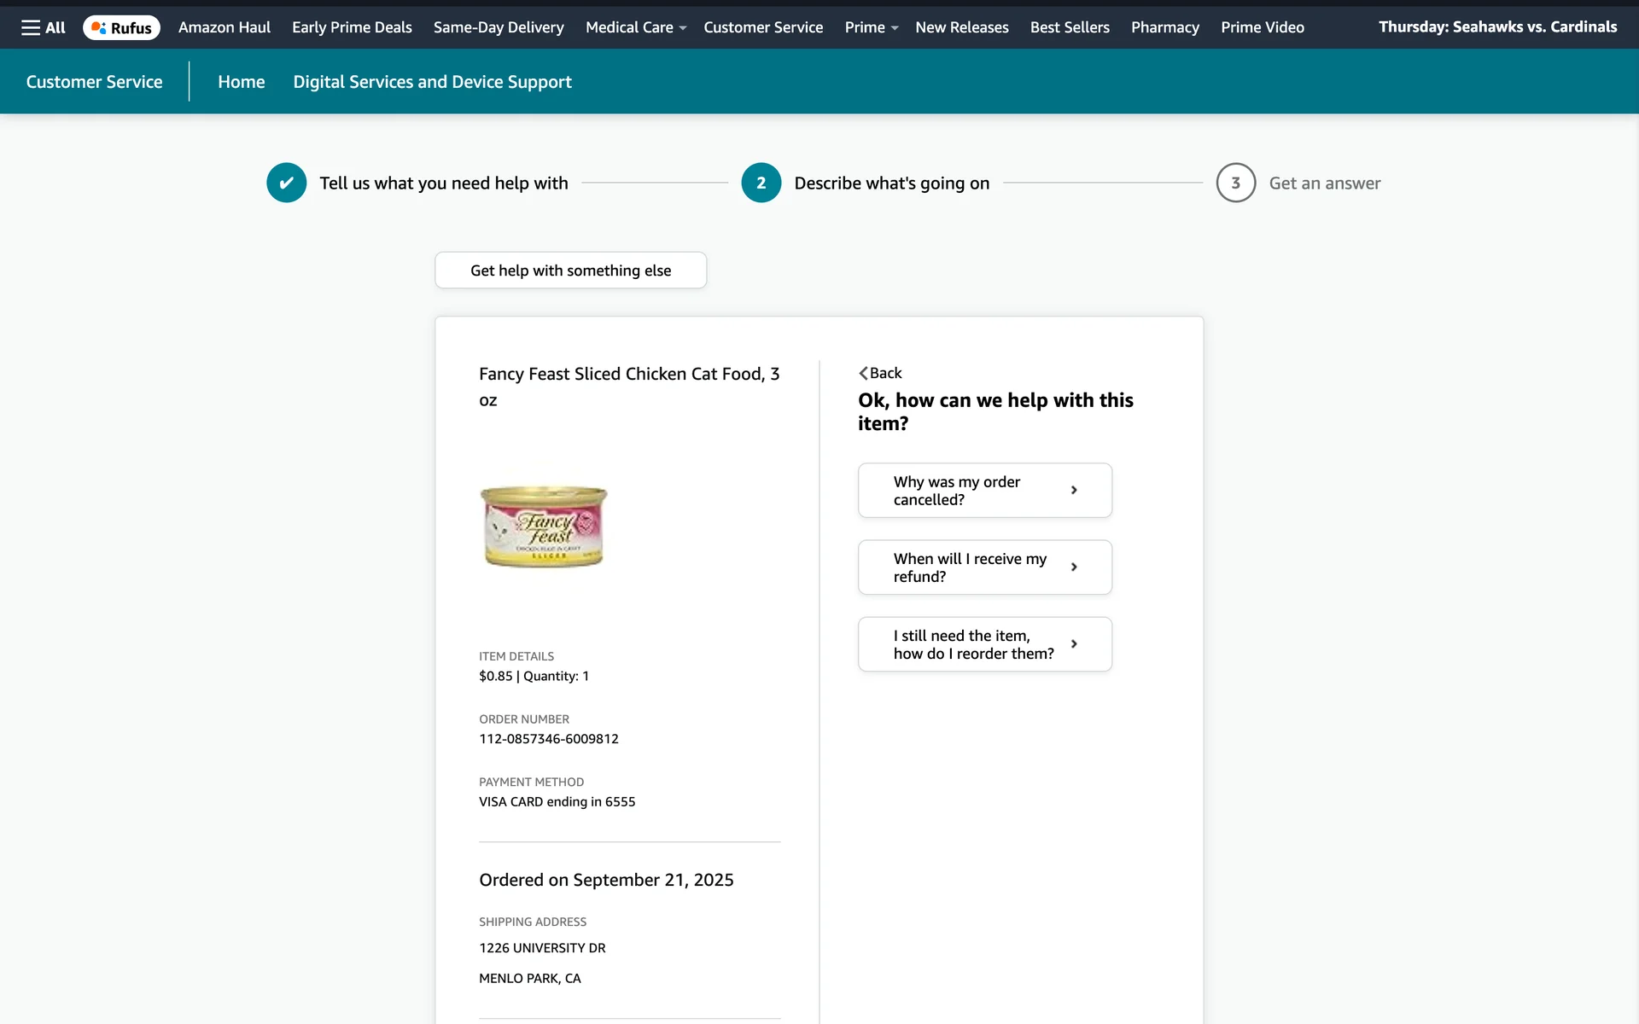Choose 'I still need the item' reorder option
1639x1024 pixels.
pos(984,644)
